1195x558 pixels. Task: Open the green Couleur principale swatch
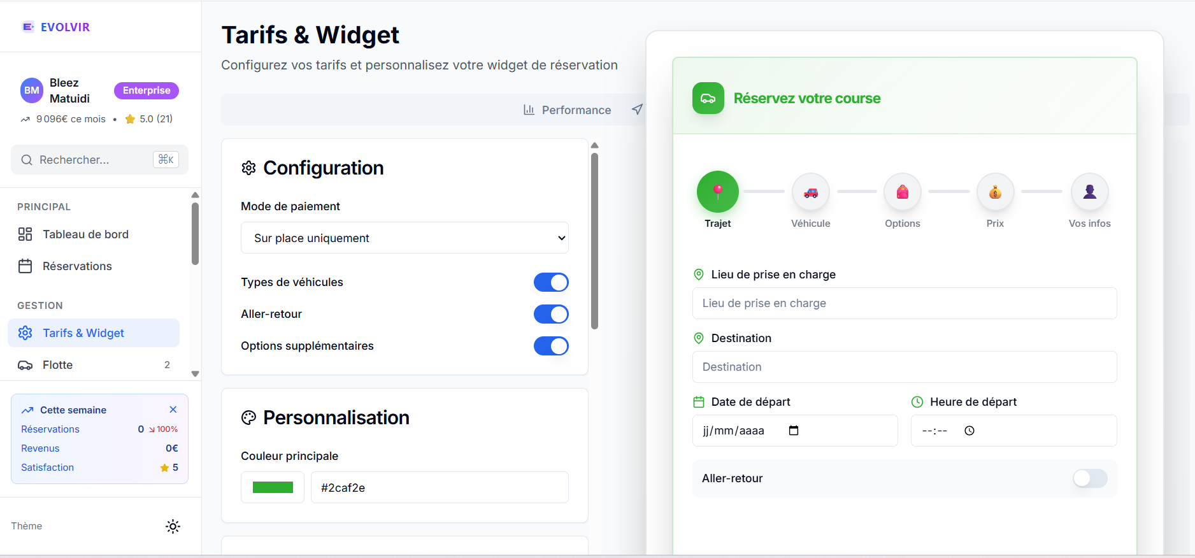tap(273, 487)
